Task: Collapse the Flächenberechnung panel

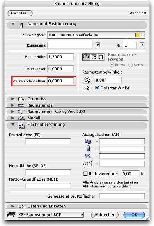Action: click(x=13, y=125)
